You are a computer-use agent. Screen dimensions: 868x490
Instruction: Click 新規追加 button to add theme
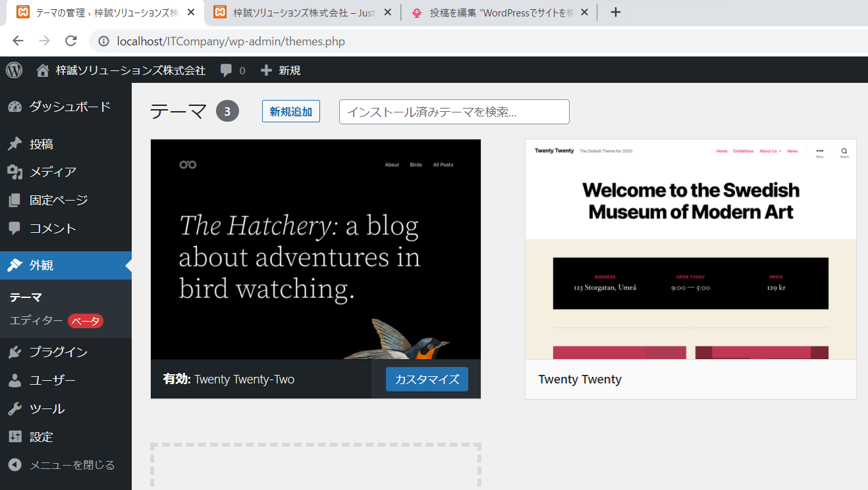coord(290,112)
